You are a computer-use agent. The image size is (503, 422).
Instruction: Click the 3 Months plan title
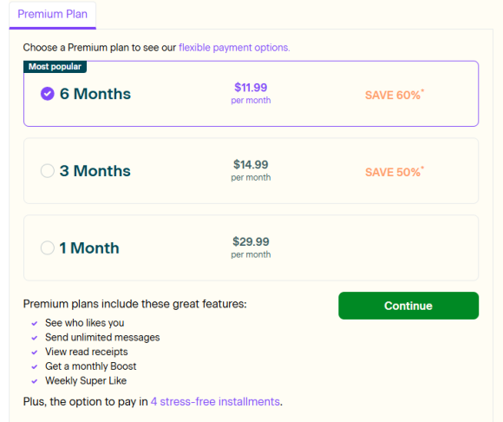(x=95, y=171)
